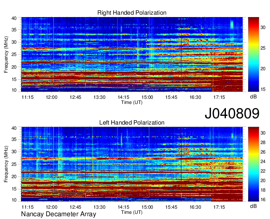This screenshot has width=270, height=219.
Task: Click "Time (UT)" under the Right Handed plot
Action: click(132, 102)
